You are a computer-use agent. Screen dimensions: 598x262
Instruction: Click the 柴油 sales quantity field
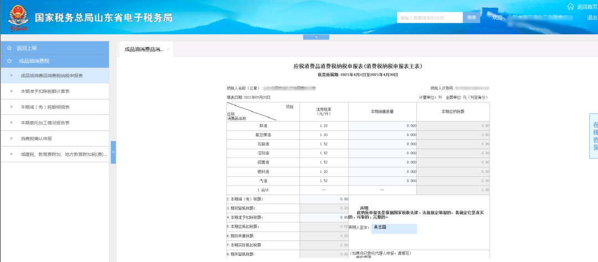pyautogui.click(x=383, y=125)
